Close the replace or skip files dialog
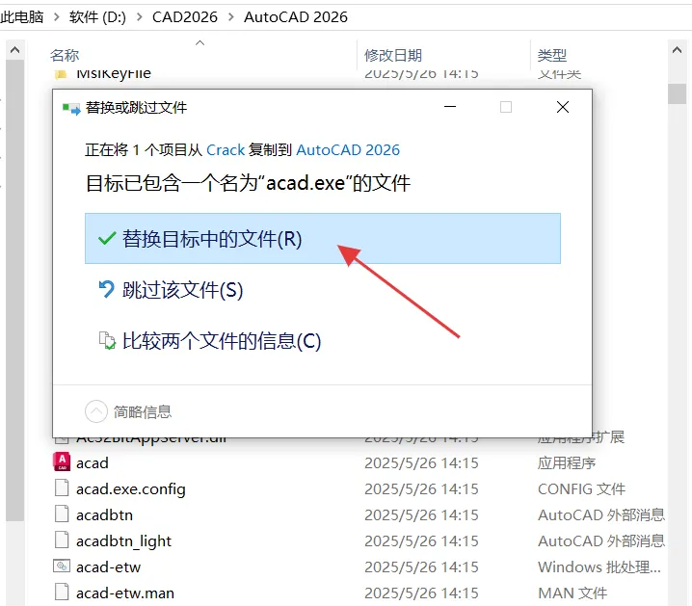The height and width of the screenshot is (606, 692). click(563, 107)
